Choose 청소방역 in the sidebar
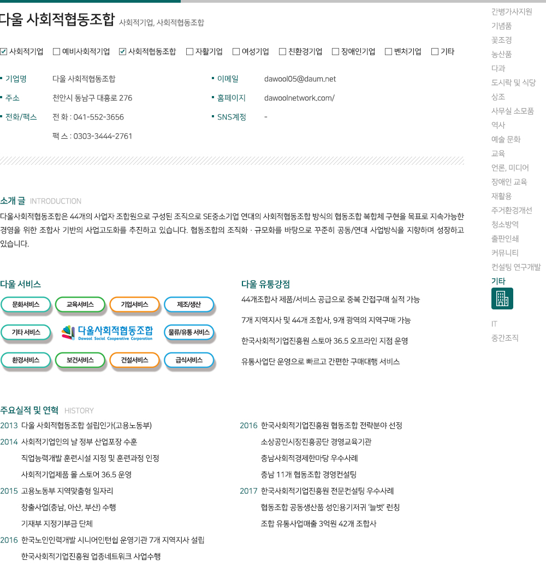The image size is (546, 573). (505, 225)
